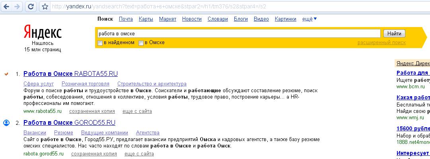This screenshot has height=159, width=430.
Task: Click the www.rabota55.ru green URL
Action: coord(43,111)
